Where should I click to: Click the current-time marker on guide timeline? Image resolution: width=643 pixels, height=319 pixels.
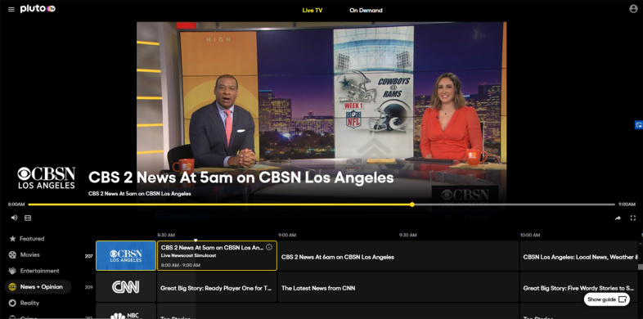pos(196,240)
